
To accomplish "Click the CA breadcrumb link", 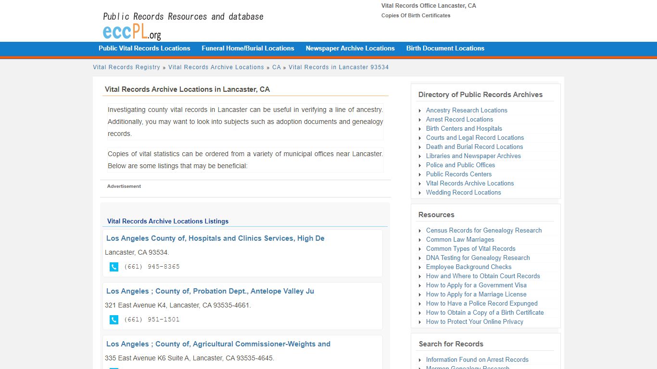I will (x=277, y=67).
